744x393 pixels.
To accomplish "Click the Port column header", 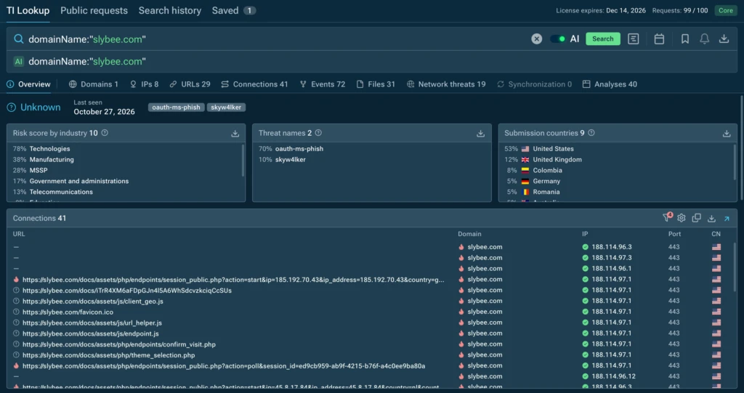I will point(674,234).
